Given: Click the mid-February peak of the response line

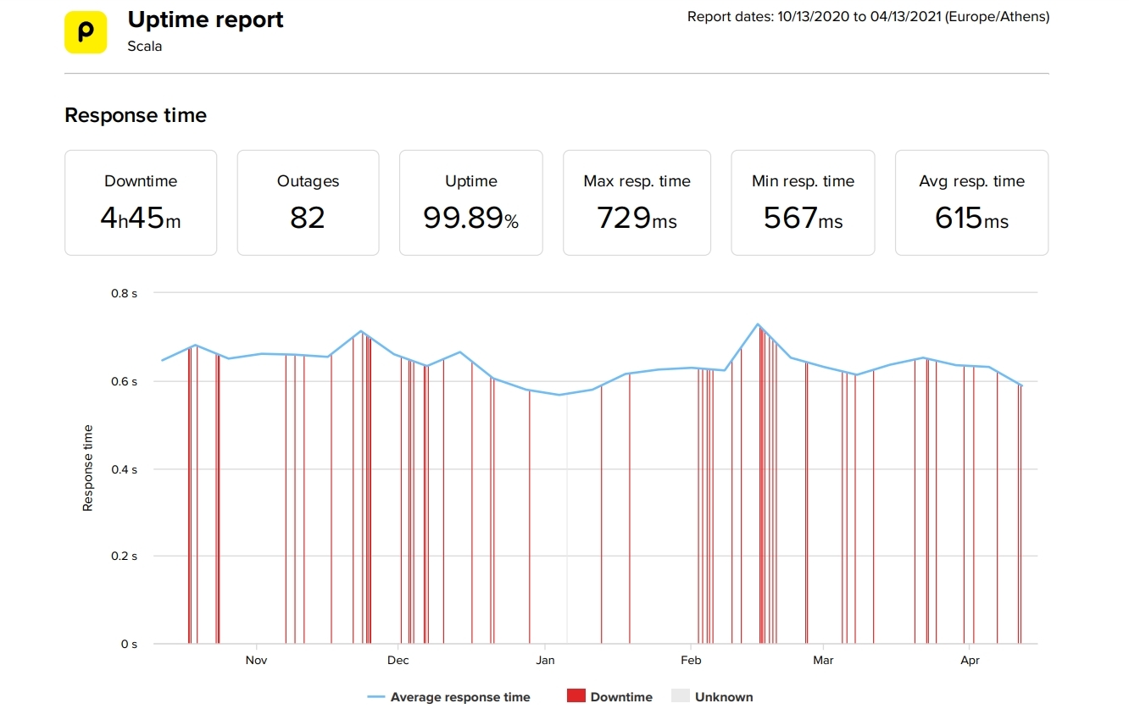Looking at the screenshot, I should [x=758, y=324].
